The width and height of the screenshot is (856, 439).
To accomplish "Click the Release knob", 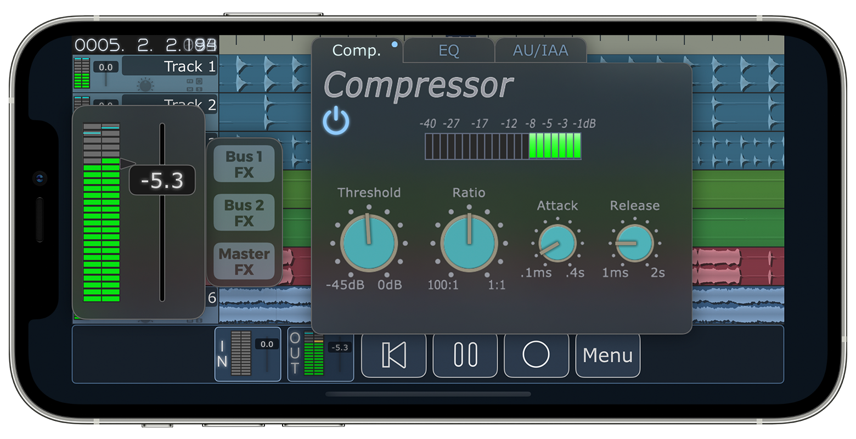I will click(635, 243).
